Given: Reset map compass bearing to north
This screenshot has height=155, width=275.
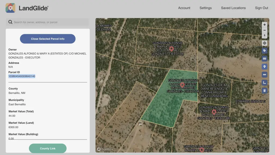Looking at the screenshot, I should click(265, 36).
